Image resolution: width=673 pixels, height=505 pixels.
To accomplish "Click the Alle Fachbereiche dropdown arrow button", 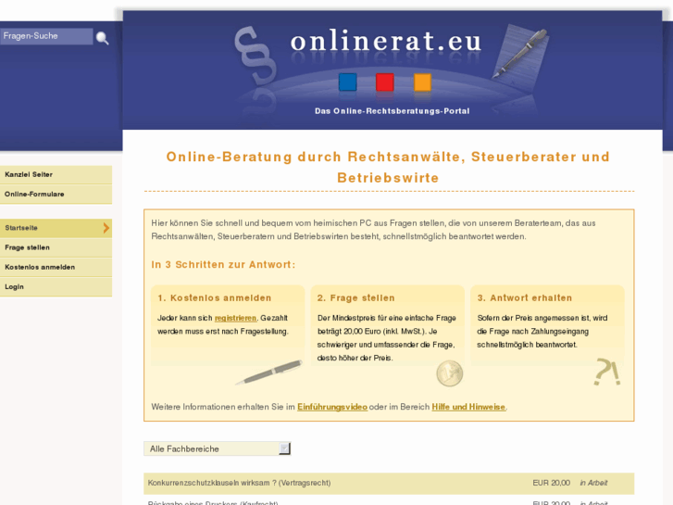I will tap(284, 448).
